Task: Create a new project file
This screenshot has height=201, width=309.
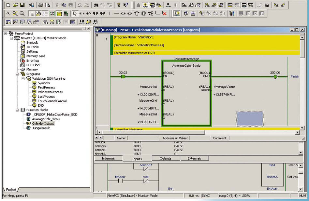Action: 8,5
